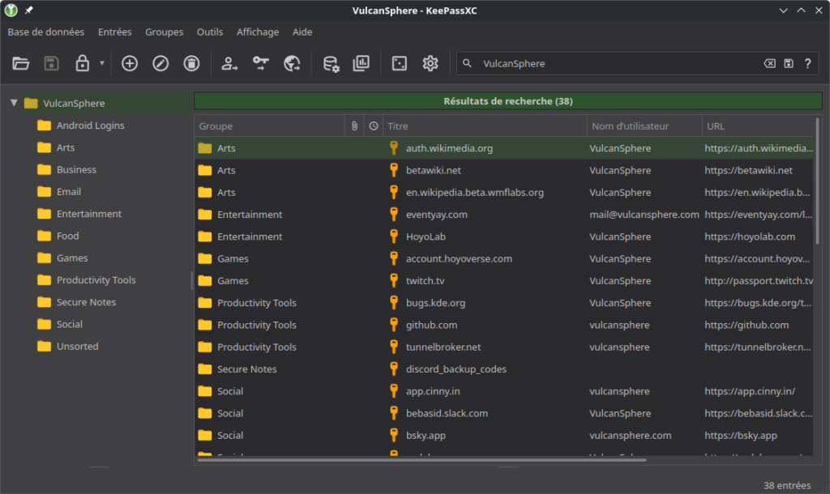Open database folder icon in toolbar
Image resolution: width=830 pixels, height=494 pixels.
pyautogui.click(x=20, y=63)
